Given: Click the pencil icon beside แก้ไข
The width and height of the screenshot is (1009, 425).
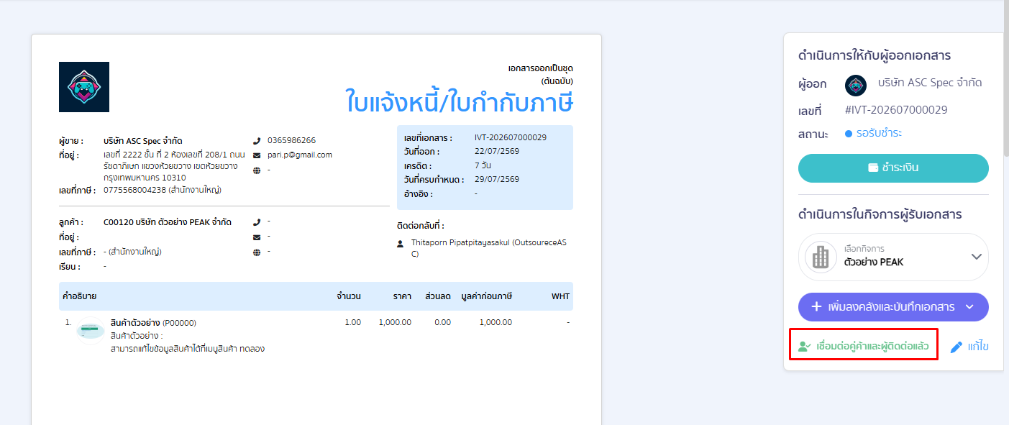Looking at the screenshot, I should (x=957, y=347).
